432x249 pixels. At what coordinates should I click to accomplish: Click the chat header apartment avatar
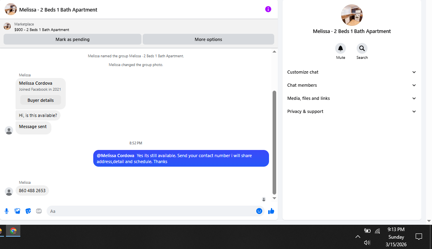(11, 9)
